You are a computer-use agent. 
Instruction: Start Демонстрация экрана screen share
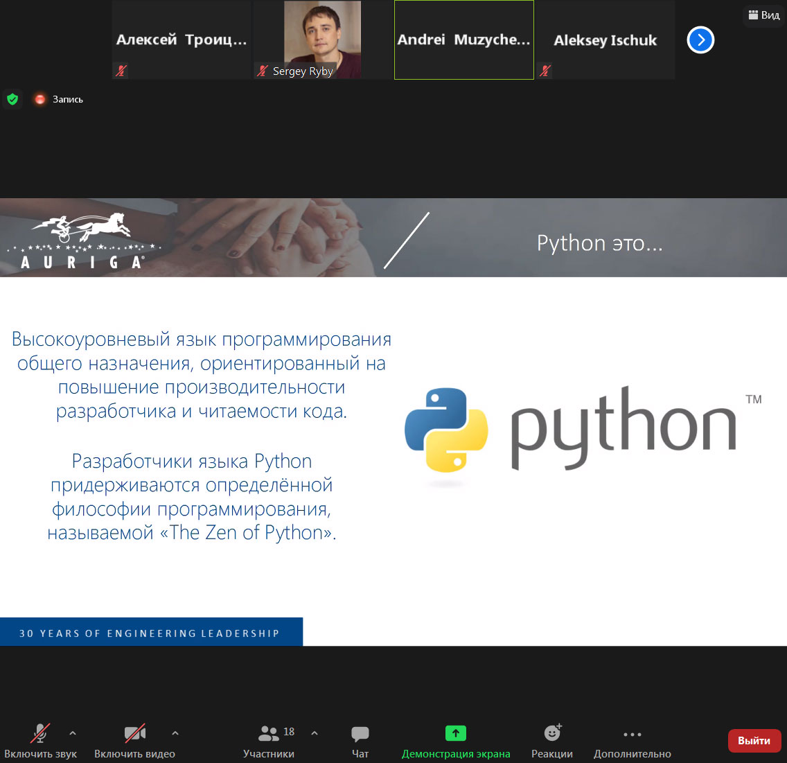click(456, 741)
